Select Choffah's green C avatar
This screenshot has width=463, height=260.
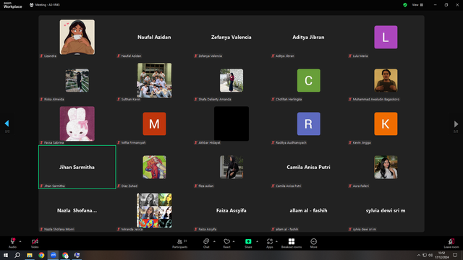click(309, 80)
